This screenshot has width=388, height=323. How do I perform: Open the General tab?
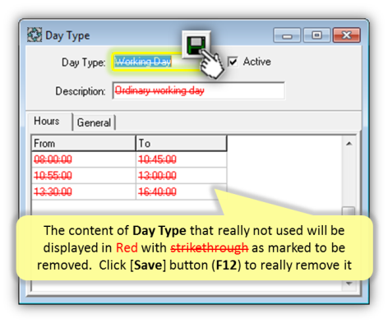coord(94,122)
